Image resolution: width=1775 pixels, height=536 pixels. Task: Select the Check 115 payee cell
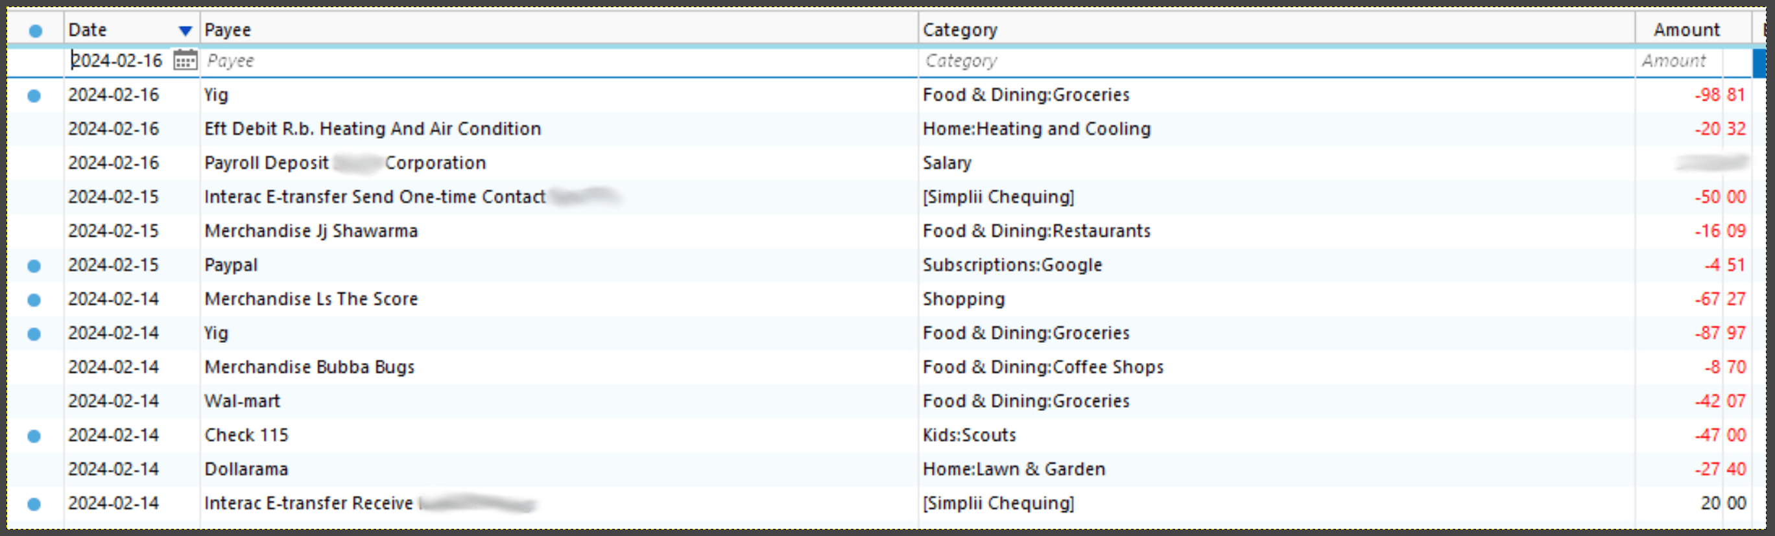pos(246,436)
